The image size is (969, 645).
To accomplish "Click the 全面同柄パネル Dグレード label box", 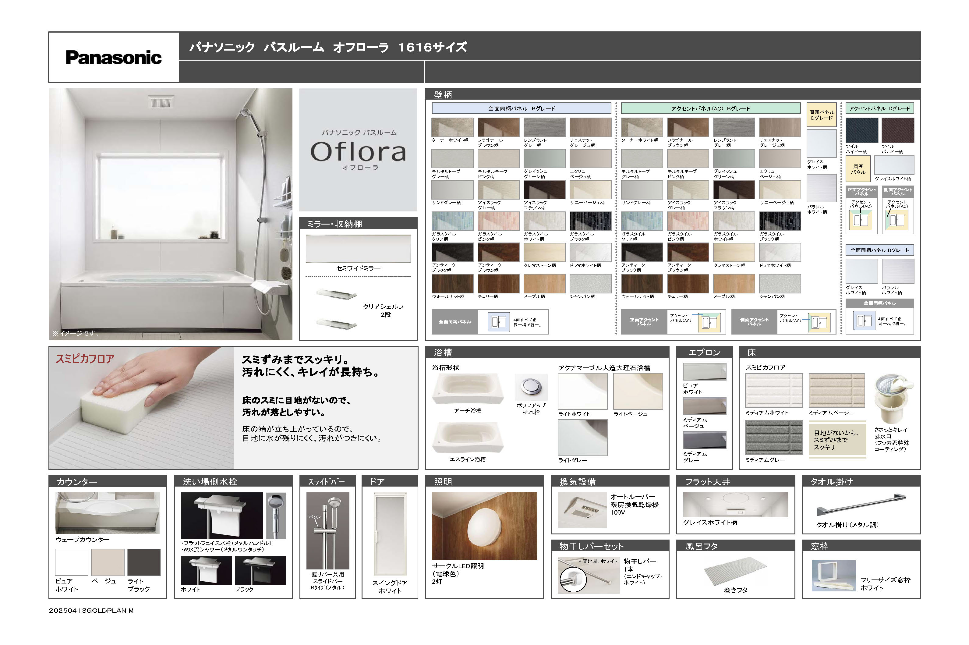I will [880, 250].
